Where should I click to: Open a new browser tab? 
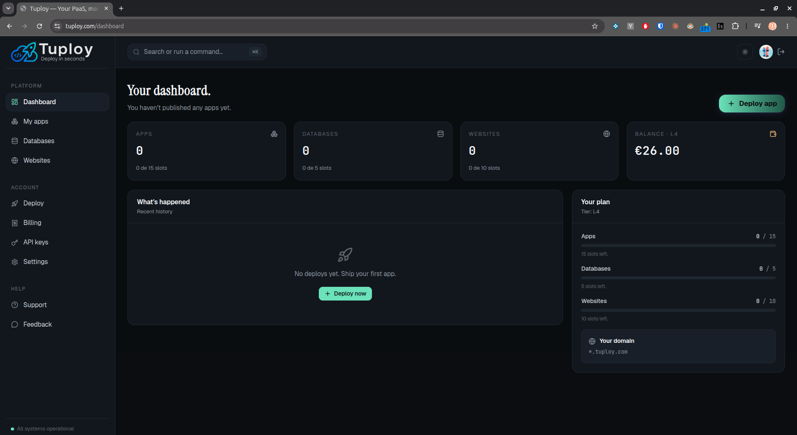tap(121, 8)
